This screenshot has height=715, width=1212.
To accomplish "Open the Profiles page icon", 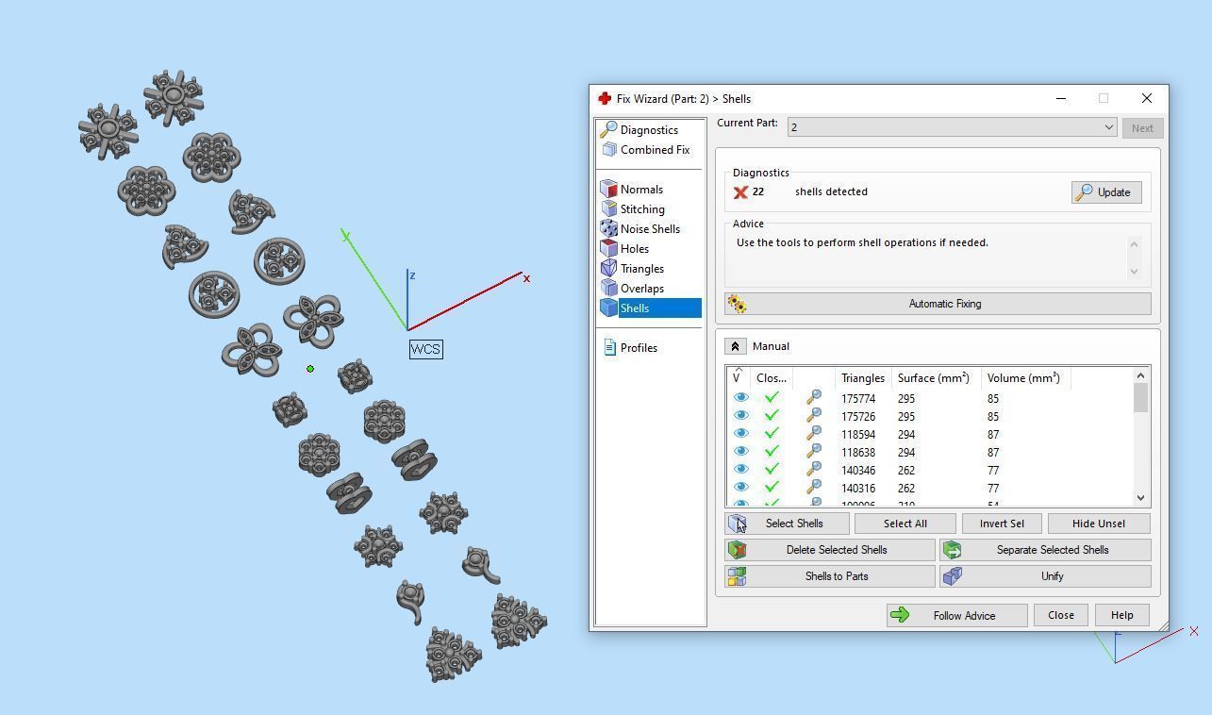I will (609, 348).
